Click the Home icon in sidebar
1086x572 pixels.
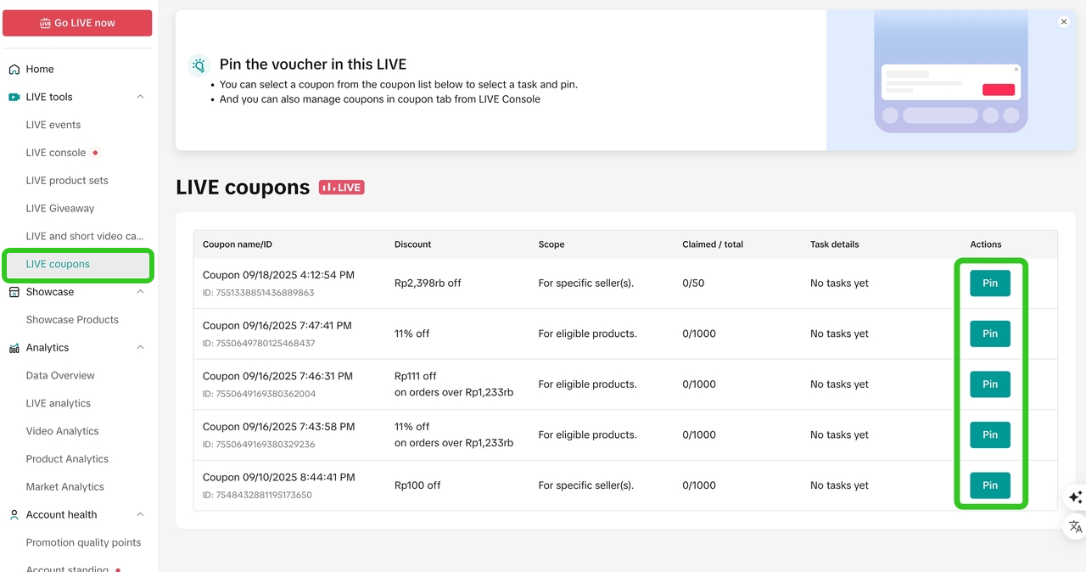coord(14,70)
